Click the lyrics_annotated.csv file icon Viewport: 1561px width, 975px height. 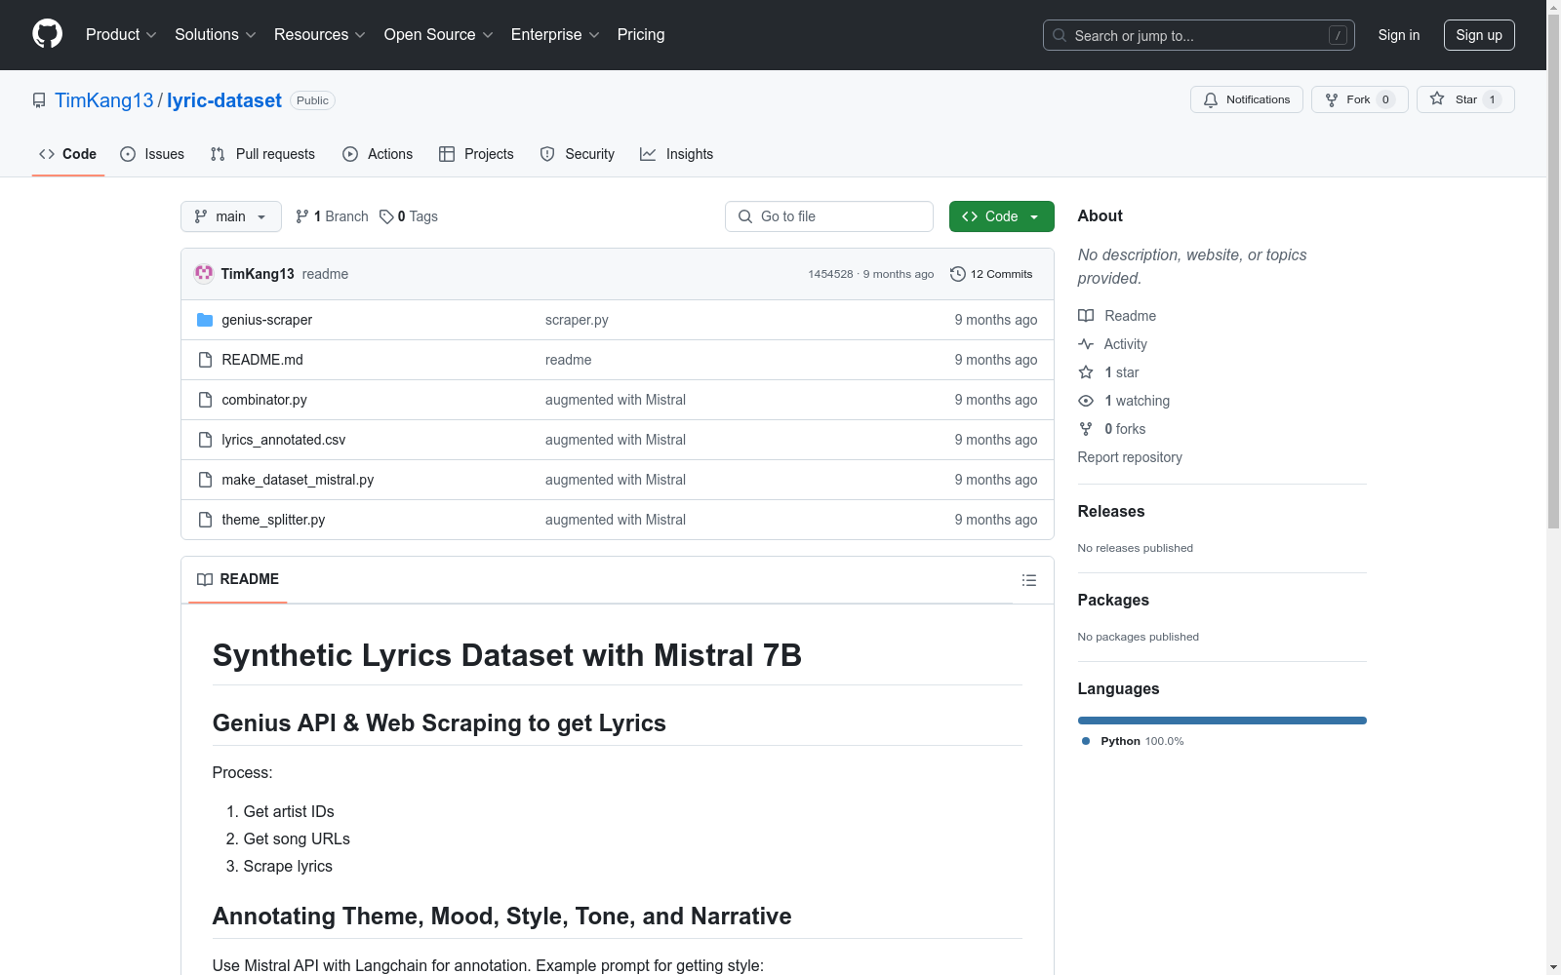(x=205, y=440)
